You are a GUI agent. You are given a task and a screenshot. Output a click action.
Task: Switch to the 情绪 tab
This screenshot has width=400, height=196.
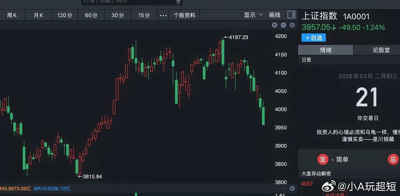pos(325,50)
